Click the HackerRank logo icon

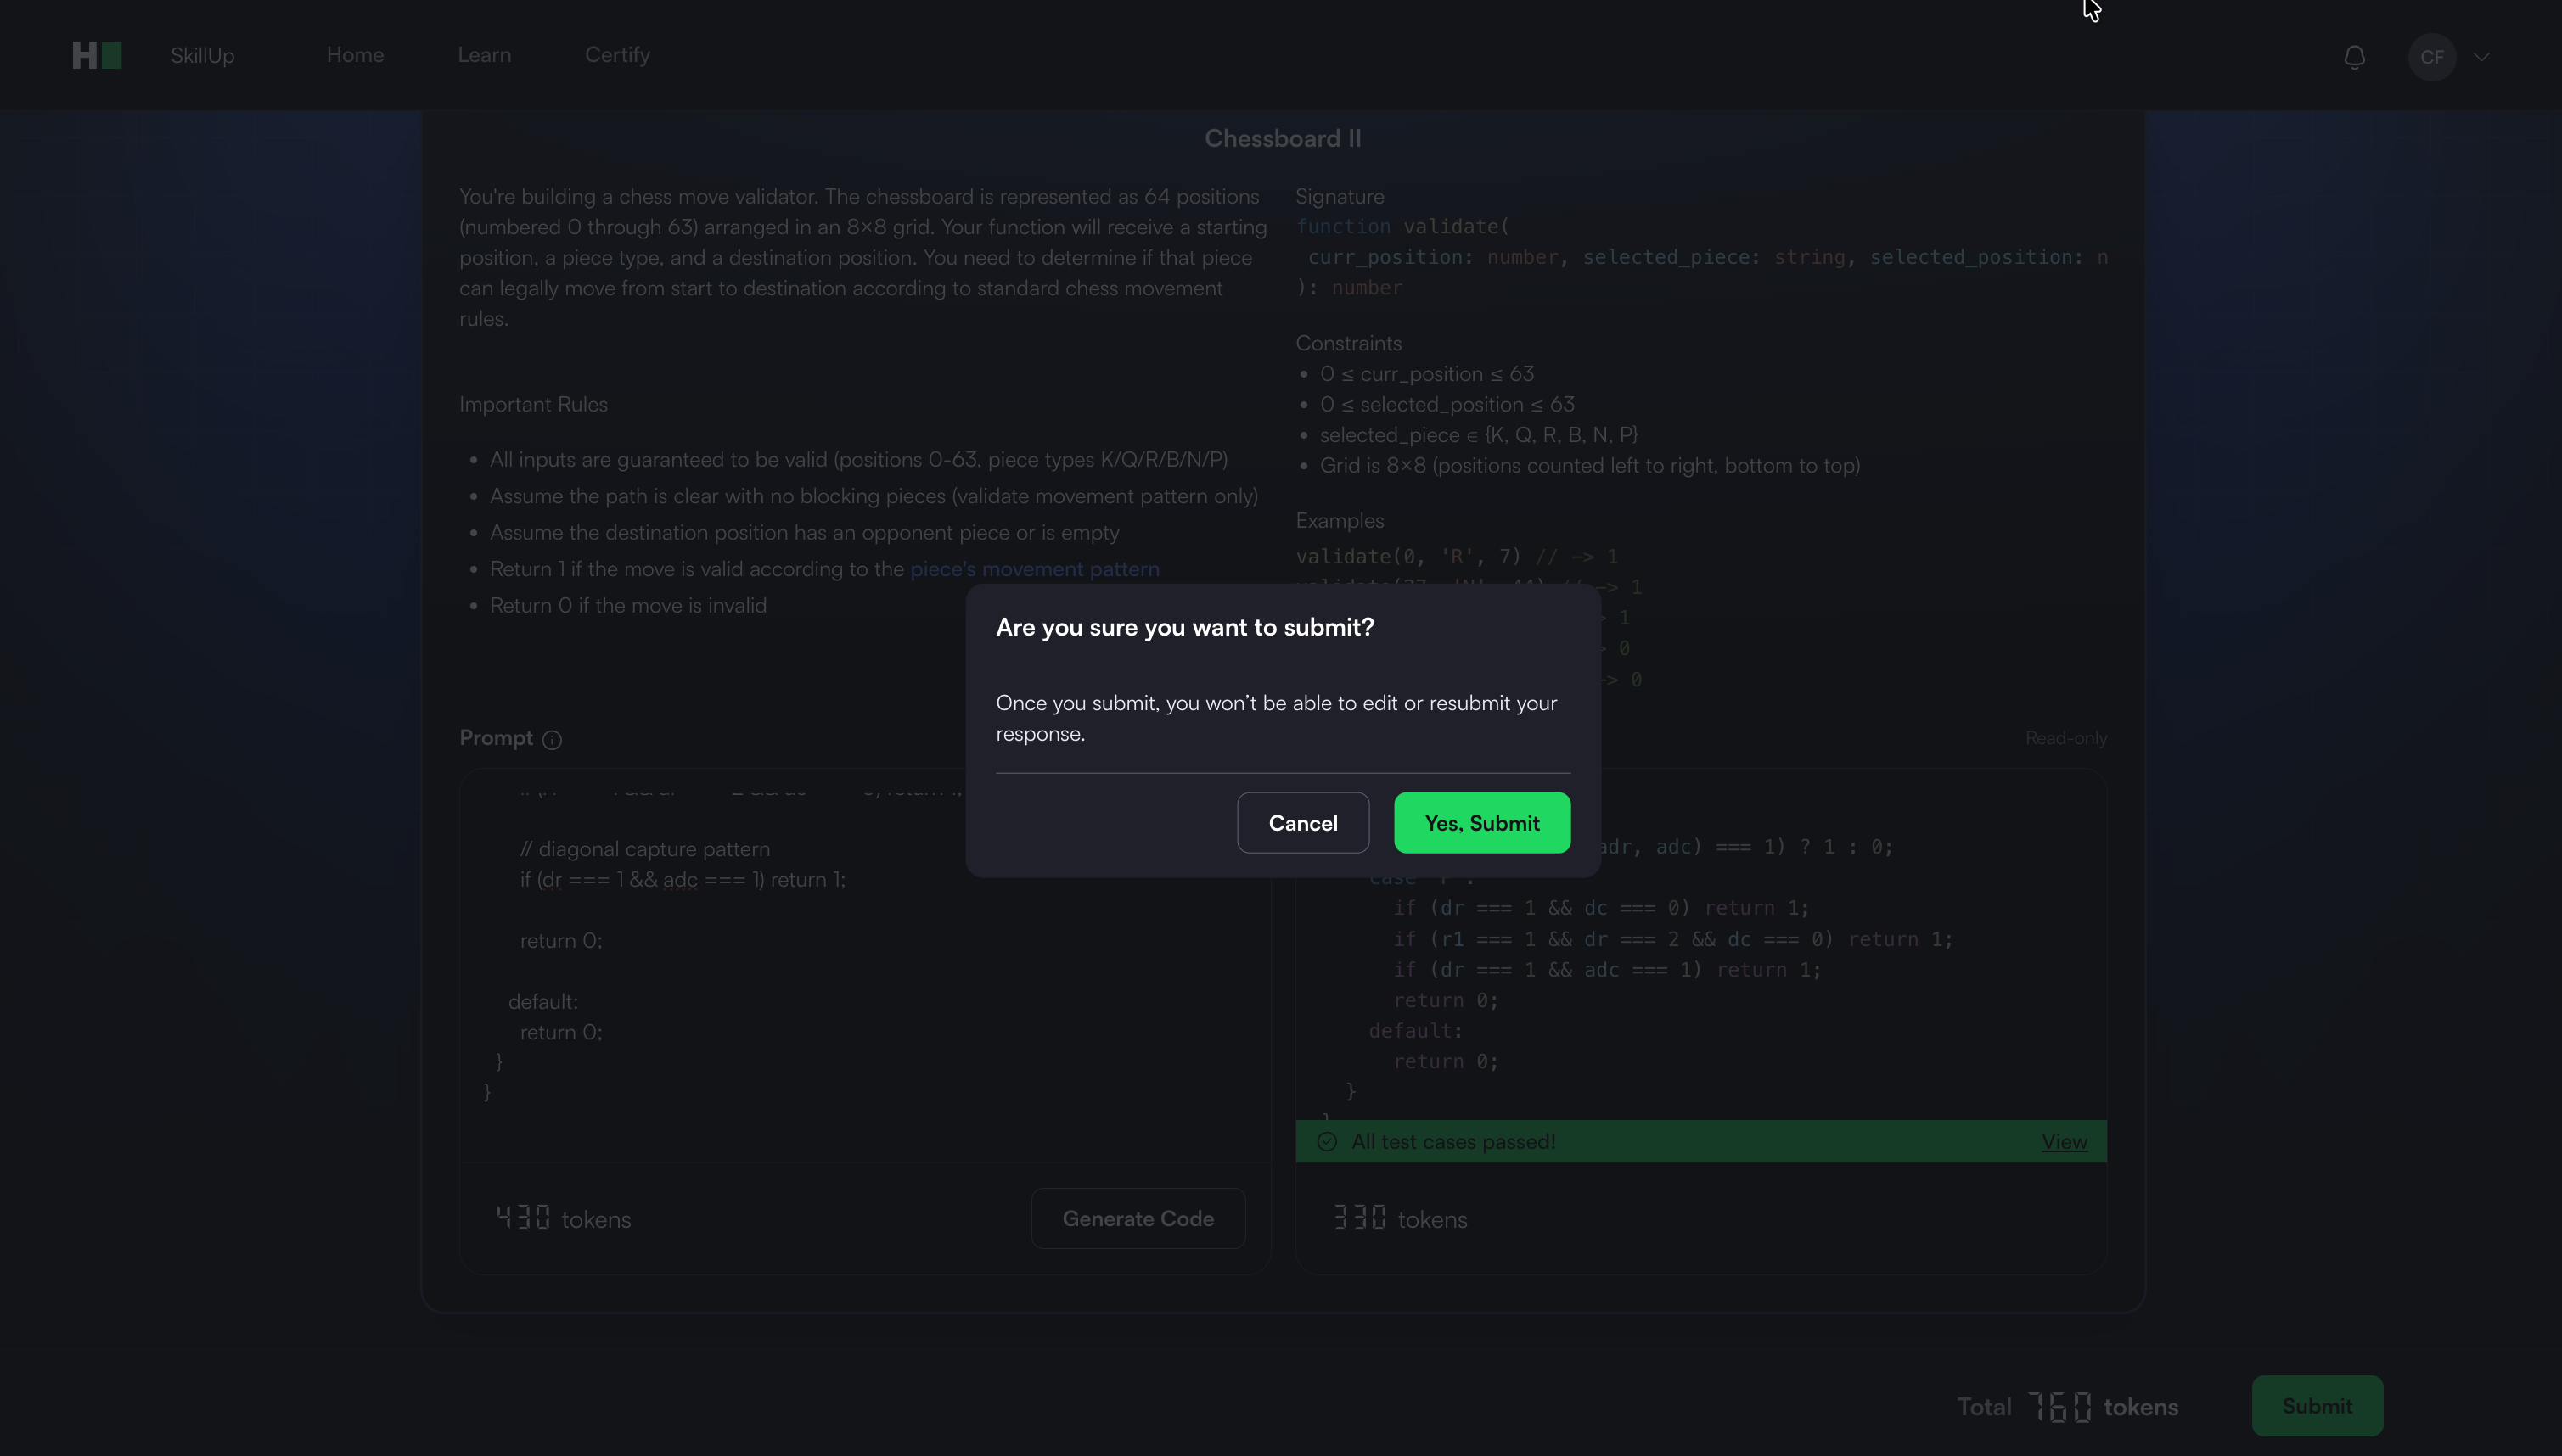(97, 56)
